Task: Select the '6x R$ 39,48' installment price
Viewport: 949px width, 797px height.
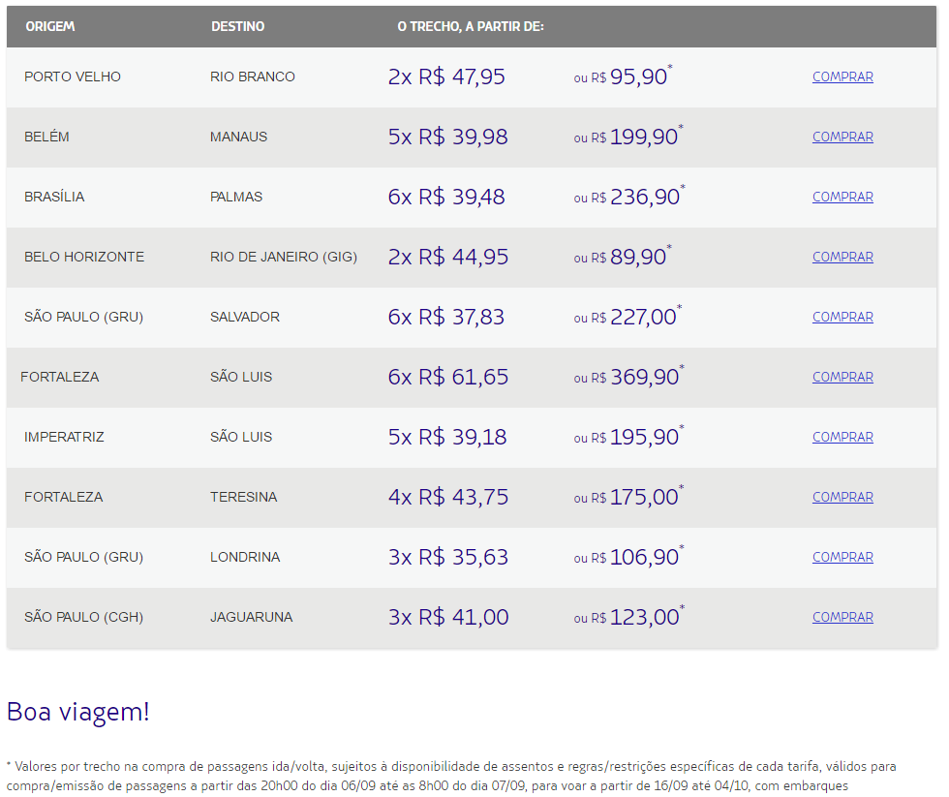Action: point(446,197)
